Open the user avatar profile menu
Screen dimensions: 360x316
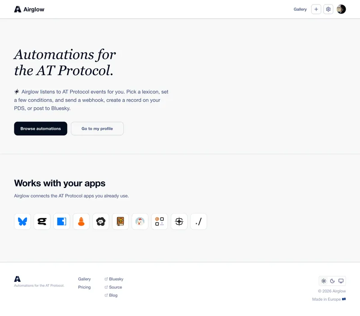pyautogui.click(x=341, y=9)
